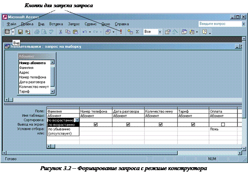The width and height of the screenshot is (248, 178).
Task: Toggle Totals with the sigma icon
Action: click(137, 32)
